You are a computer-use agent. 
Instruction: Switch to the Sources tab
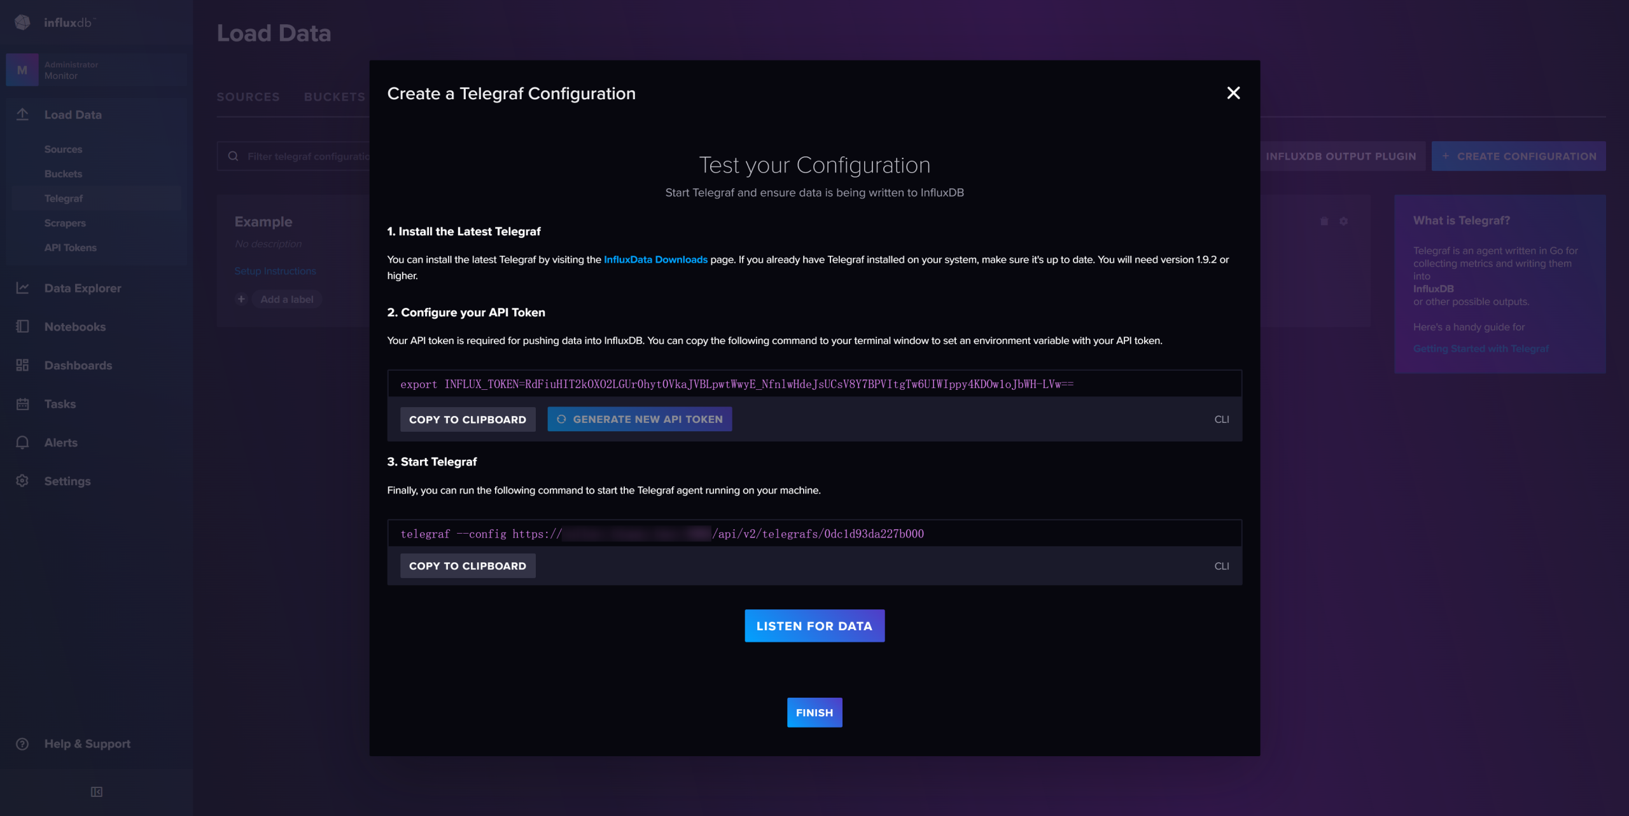[x=248, y=97]
